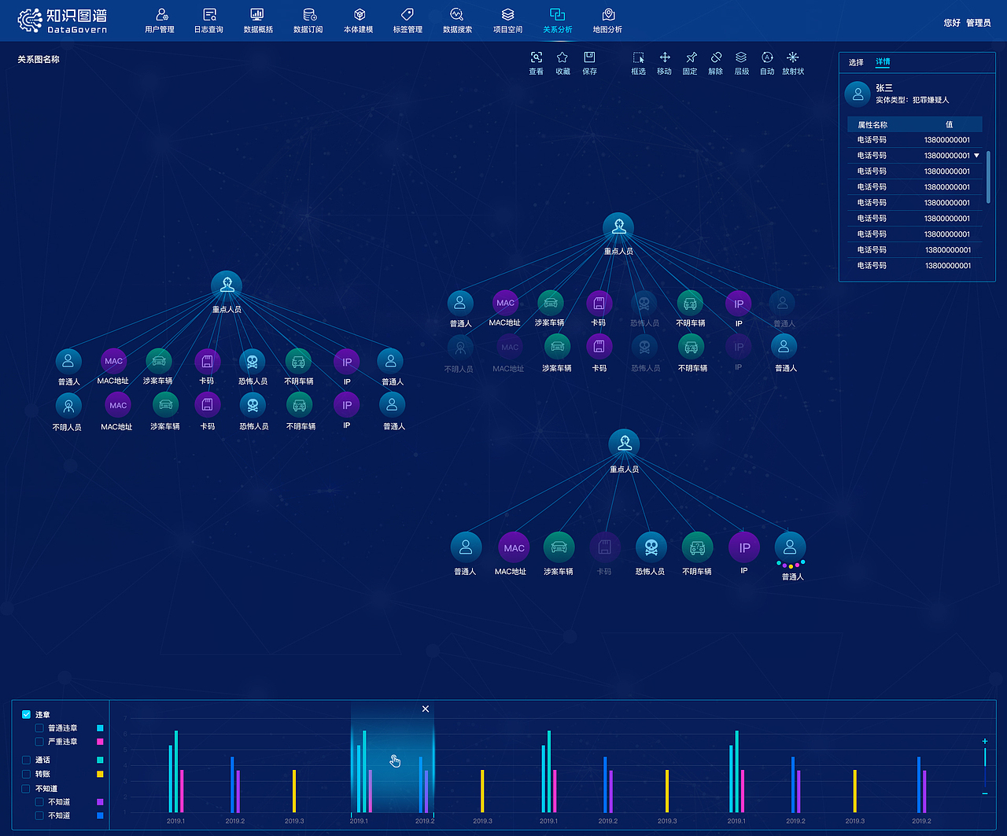The width and height of the screenshot is (1007, 836).
Task: Uncheck the 违章 checkbox
Action: click(x=26, y=715)
